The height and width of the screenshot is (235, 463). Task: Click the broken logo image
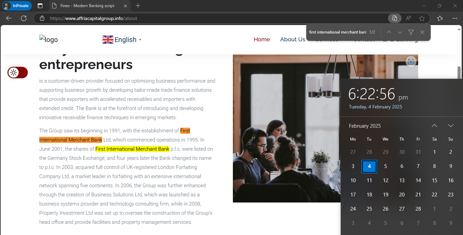(x=49, y=39)
